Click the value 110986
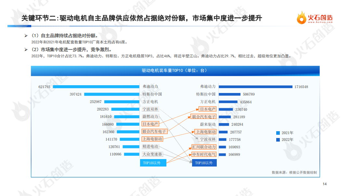This screenshot has height=196, width=350. tap(115, 154)
